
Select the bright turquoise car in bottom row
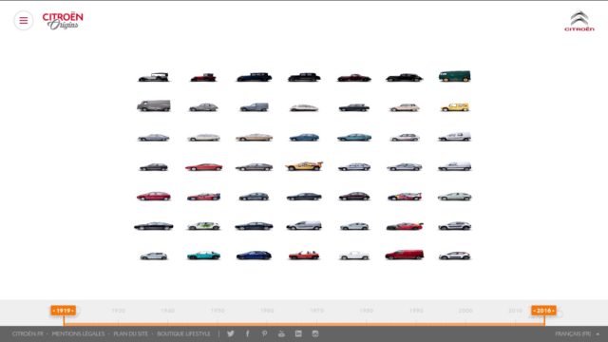[203, 256]
